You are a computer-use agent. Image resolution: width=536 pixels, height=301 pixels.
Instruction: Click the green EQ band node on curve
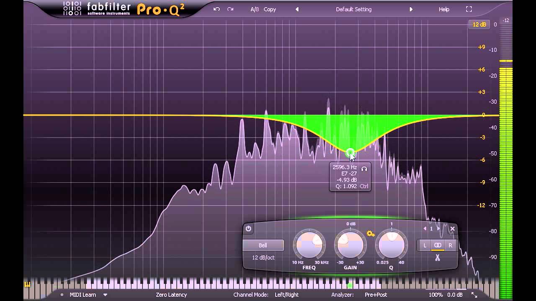click(350, 153)
